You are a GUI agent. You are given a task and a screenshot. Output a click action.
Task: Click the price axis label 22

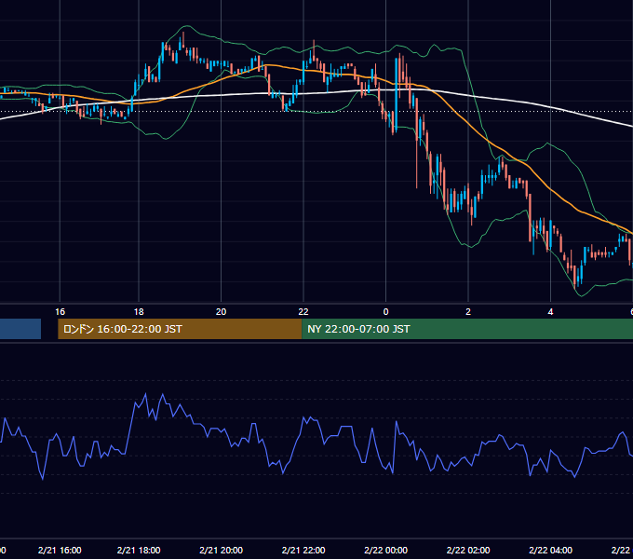click(303, 312)
